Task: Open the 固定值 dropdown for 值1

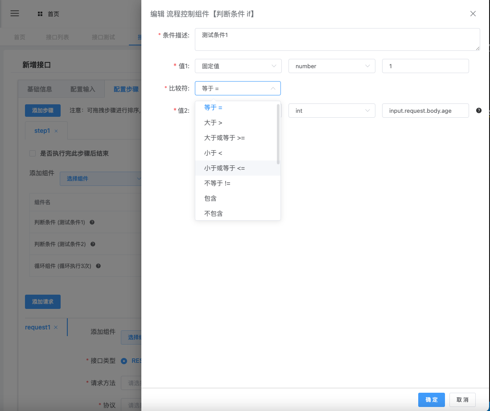Action: pyautogui.click(x=238, y=66)
